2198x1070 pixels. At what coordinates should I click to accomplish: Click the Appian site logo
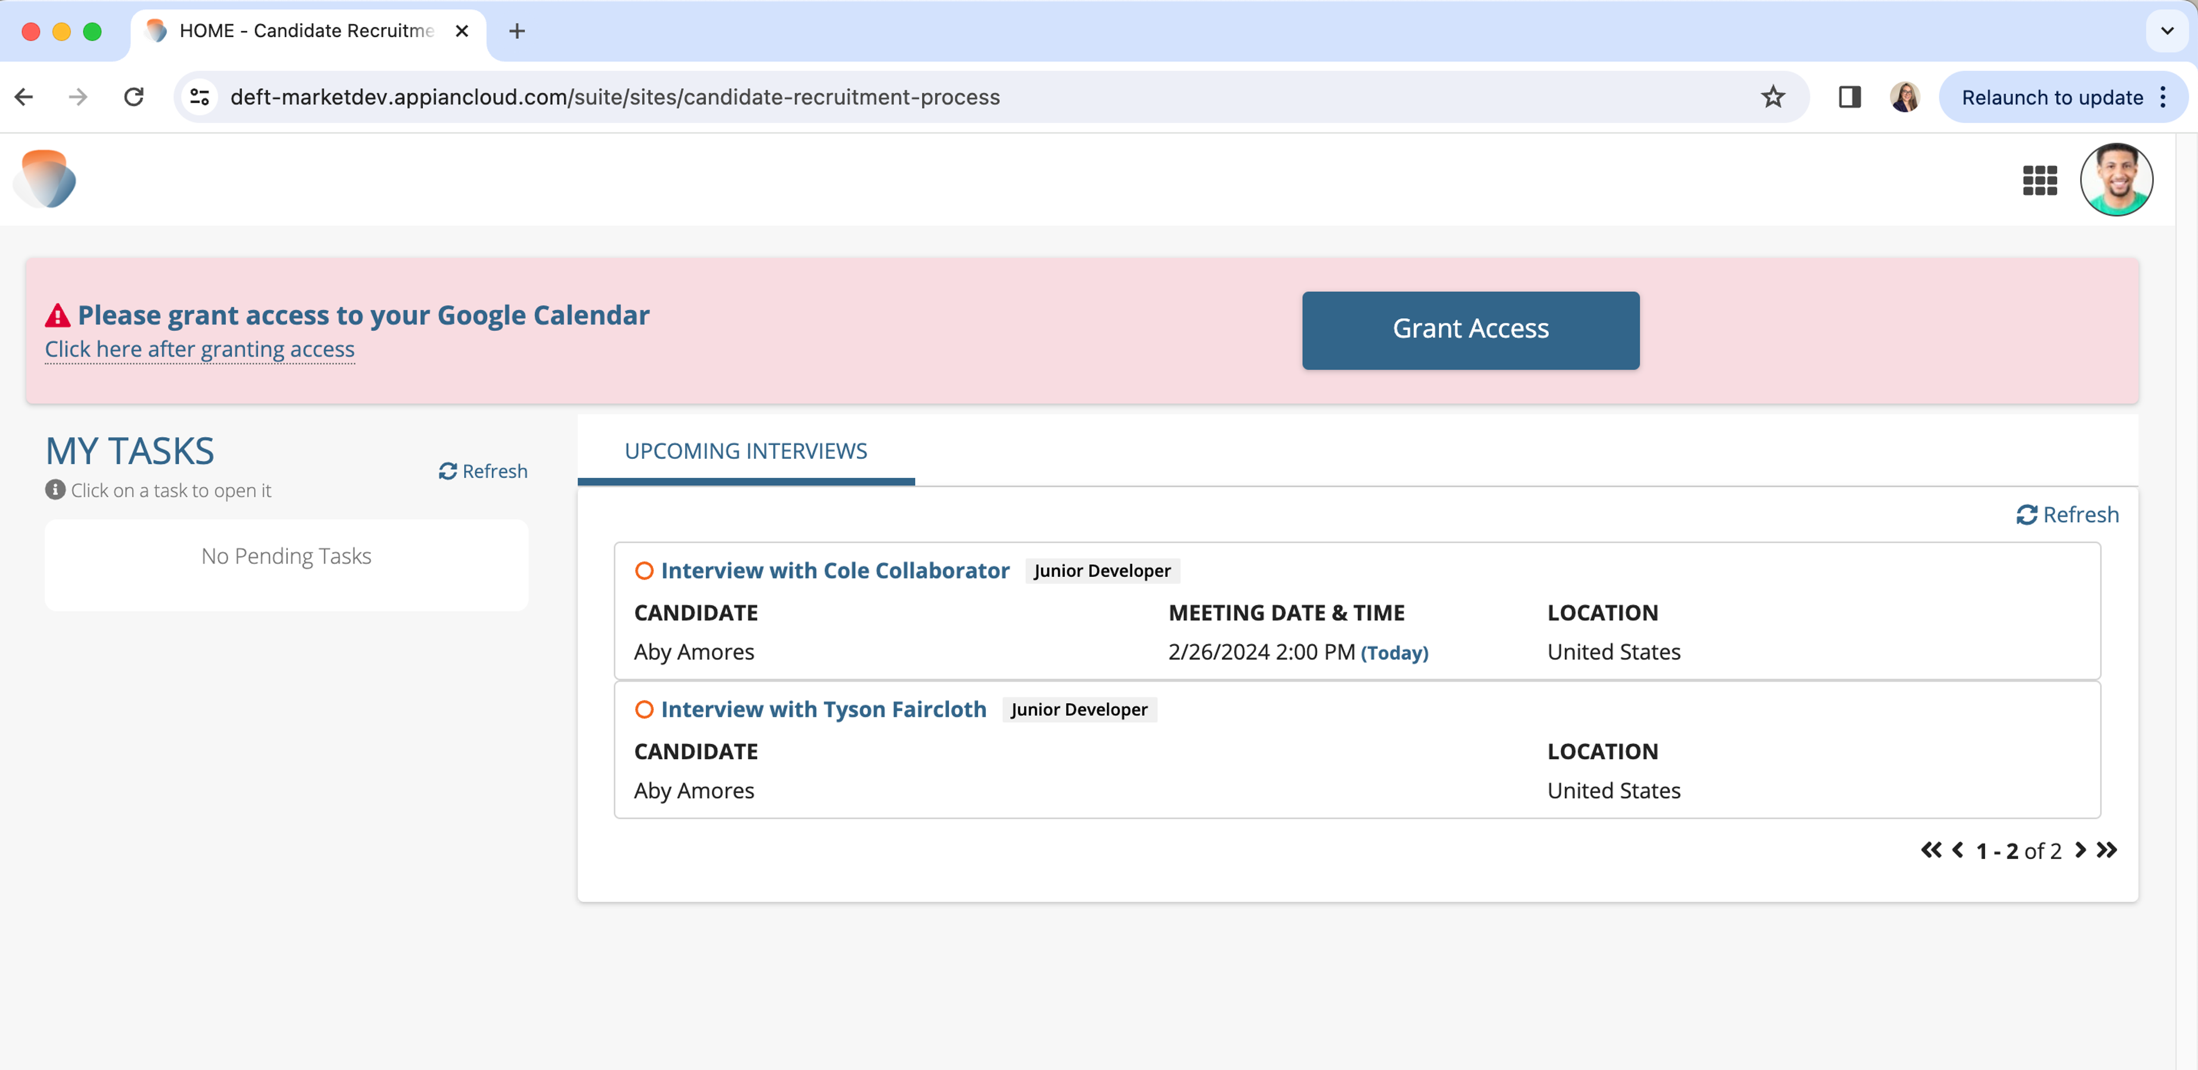(46, 179)
